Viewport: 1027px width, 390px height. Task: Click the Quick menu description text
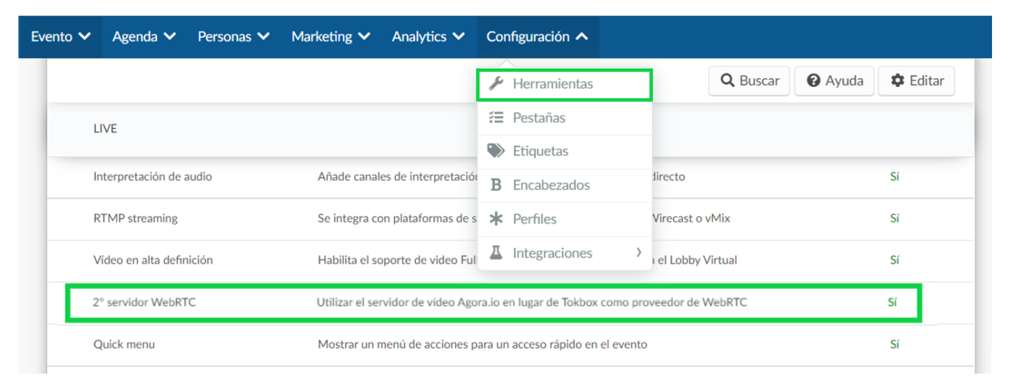482,345
